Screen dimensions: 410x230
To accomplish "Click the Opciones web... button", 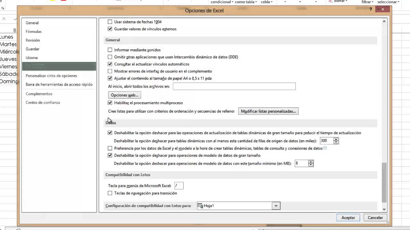I will click(x=125, y=95).
